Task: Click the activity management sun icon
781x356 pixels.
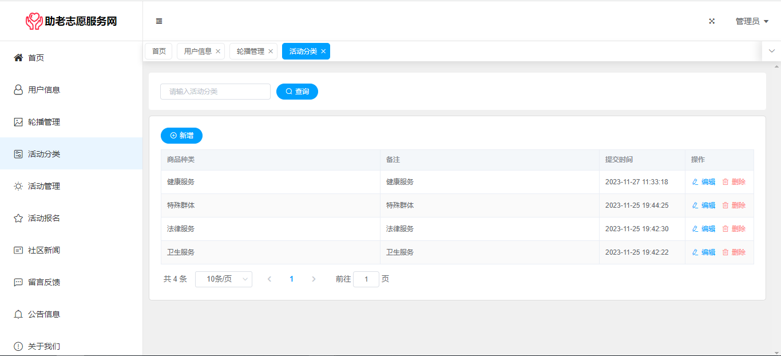Action: coord(18,186)
